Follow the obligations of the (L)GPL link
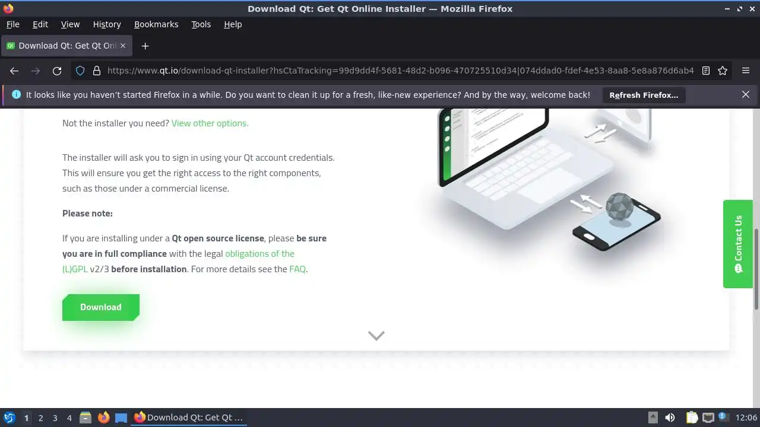The width and height of the screenshot is (760, 427). 179,261
